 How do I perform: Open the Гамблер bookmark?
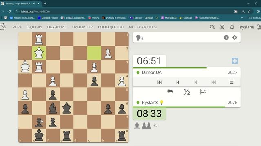pyautogui.click(x=186, y=18)
